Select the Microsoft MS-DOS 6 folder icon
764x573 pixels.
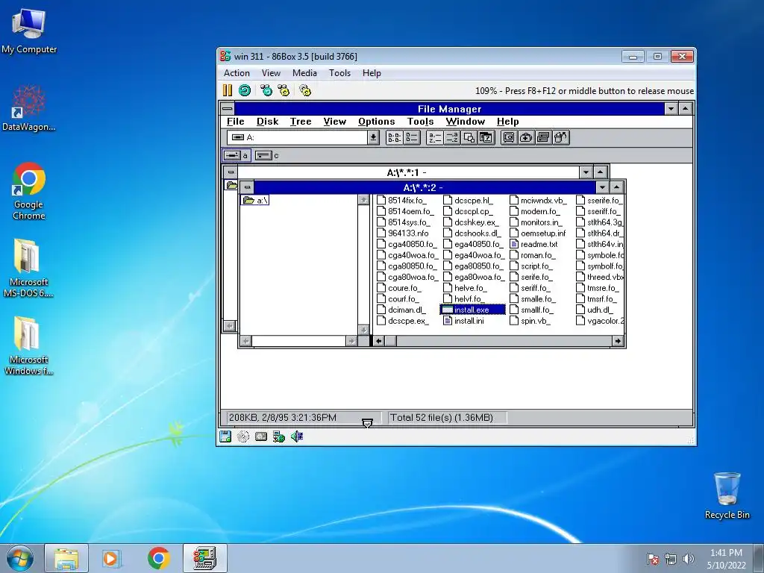(28, 268)
